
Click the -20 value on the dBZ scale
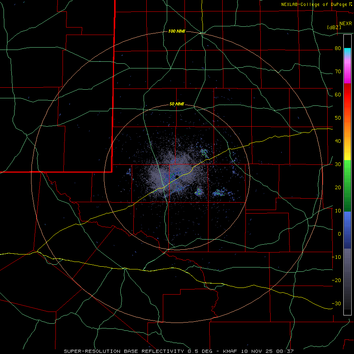pyautogui.click(x=336, y=280)
